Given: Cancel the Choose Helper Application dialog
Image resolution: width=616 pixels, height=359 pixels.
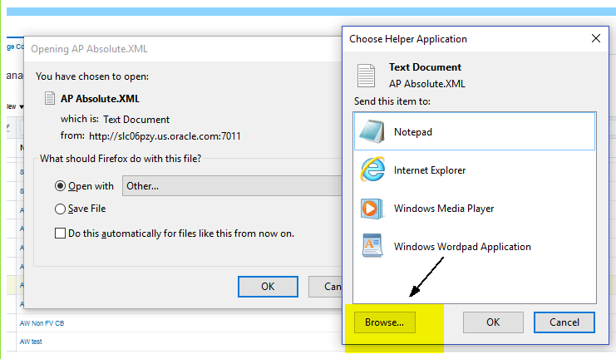Looking at the screenshot, I should tap(564, 322).
